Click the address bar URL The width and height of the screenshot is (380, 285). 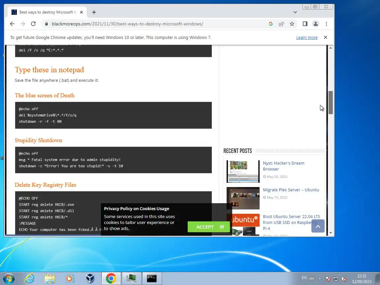[127, 24]
